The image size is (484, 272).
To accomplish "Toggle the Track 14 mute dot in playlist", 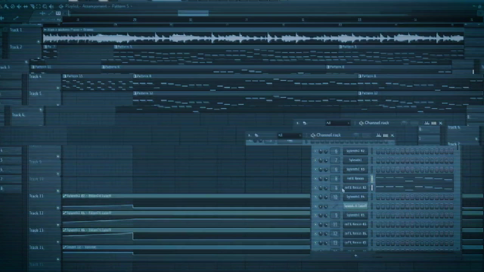I will tap(58, 259).
